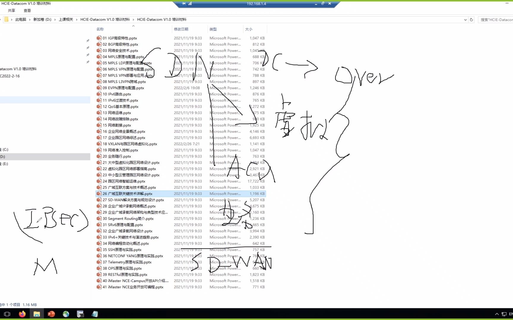Select file 31 SRv6原理与配置.pptx
The width and height of the screenshot is (513, 320).
pyautogui.click(x=123, y=225)
